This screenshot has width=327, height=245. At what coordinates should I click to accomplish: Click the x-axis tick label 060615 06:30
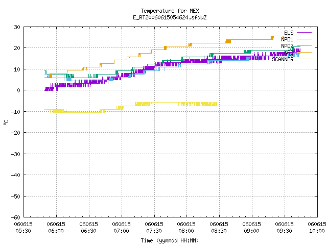[88, 228]
